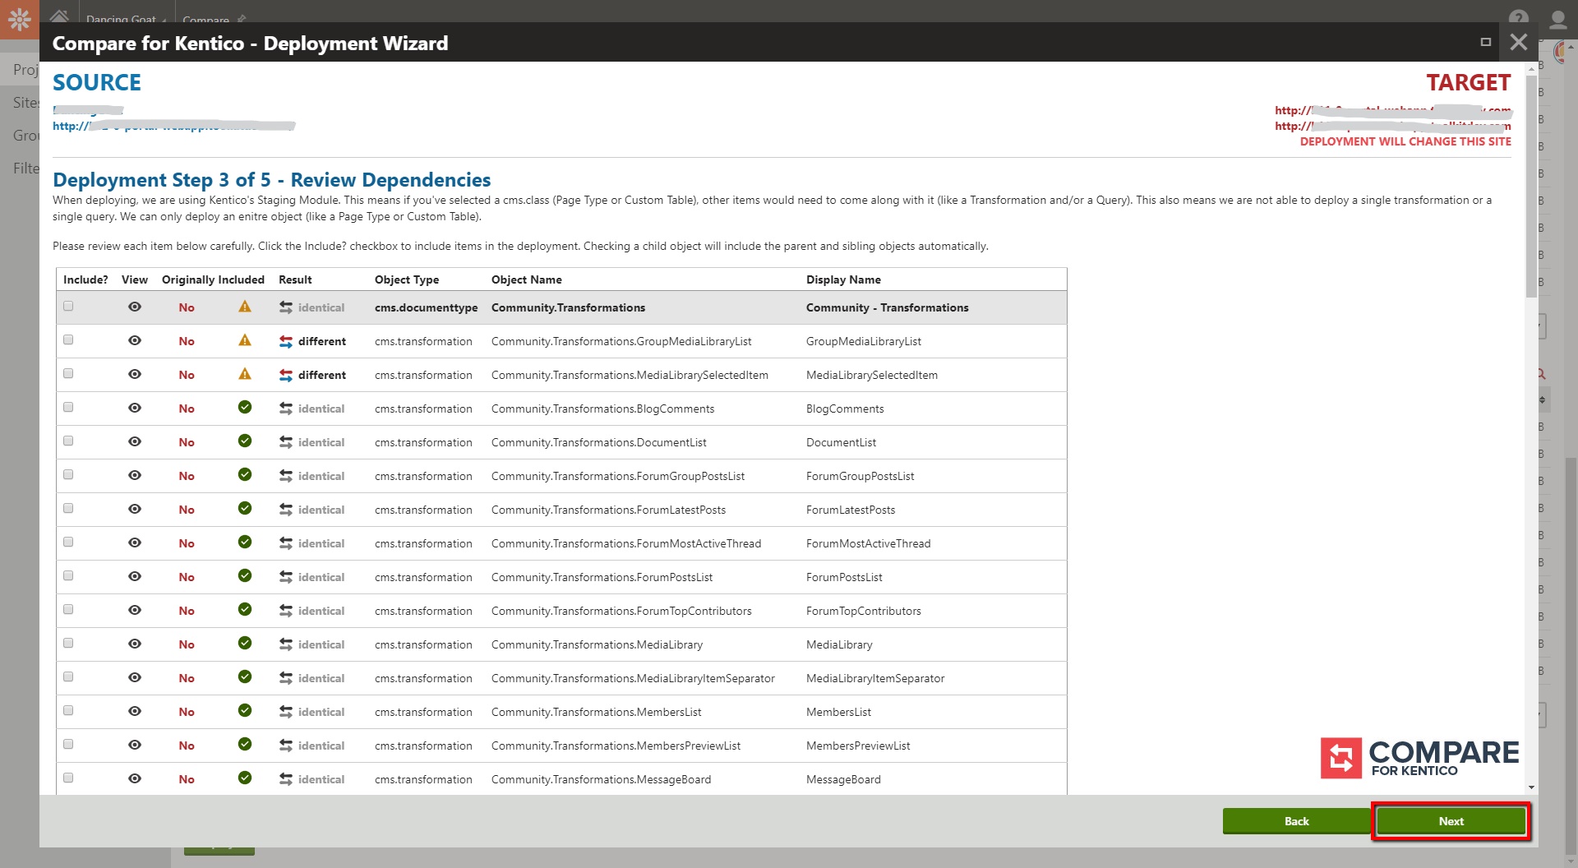Image resolution: width=1578 pixels, height=868 pixels.
Task: Click green checkmark on DocumentList row
Action: (x=245, y=441)
